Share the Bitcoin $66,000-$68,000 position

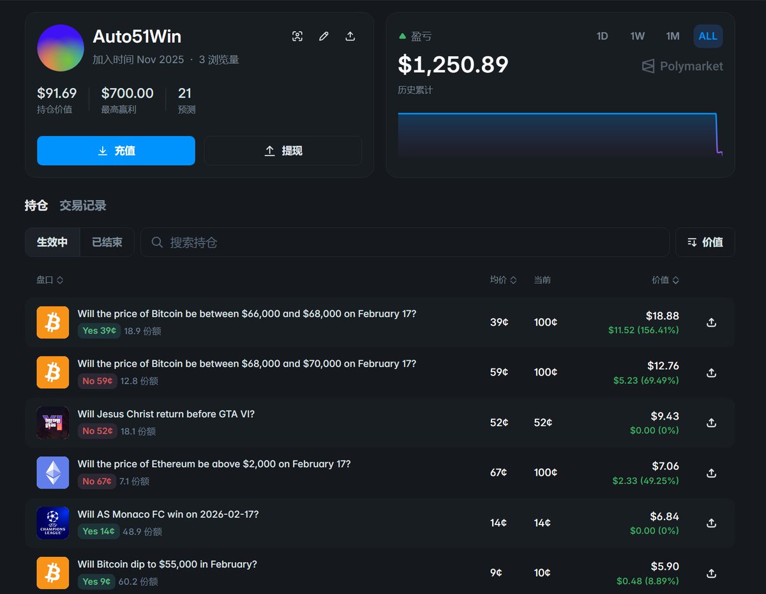click(x=711, y=323)
